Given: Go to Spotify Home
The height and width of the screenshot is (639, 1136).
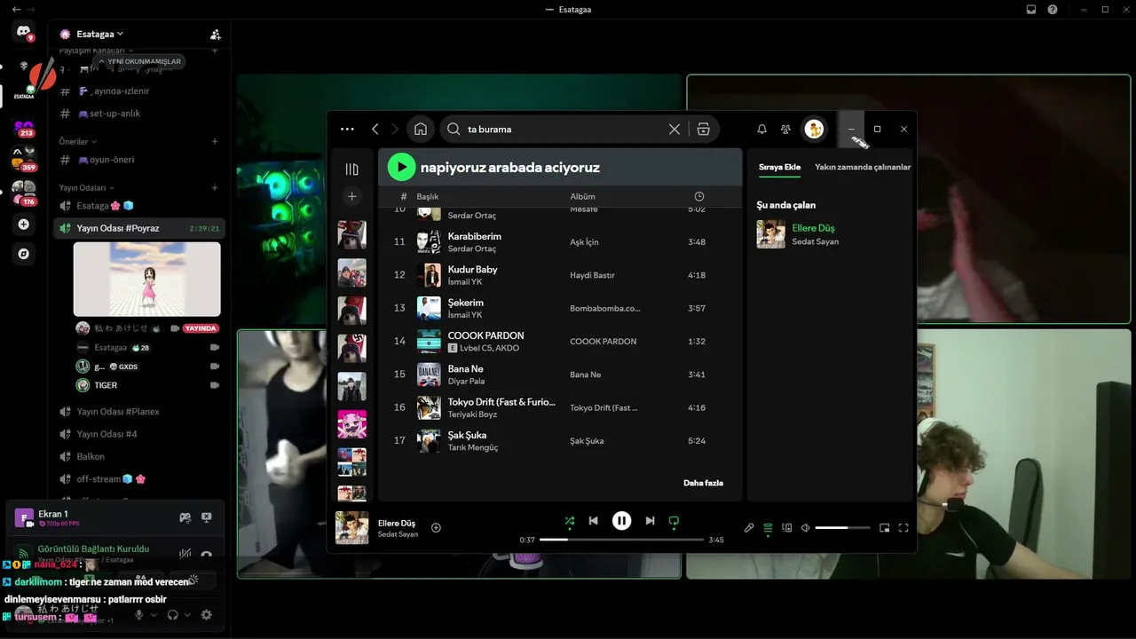Looking at the screenshot, I should tap(421, 130).
